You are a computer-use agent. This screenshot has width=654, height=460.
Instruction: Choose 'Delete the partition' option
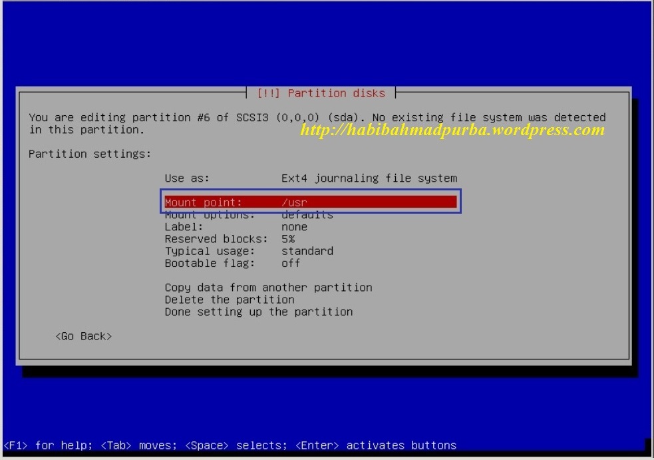click(230, 300)
